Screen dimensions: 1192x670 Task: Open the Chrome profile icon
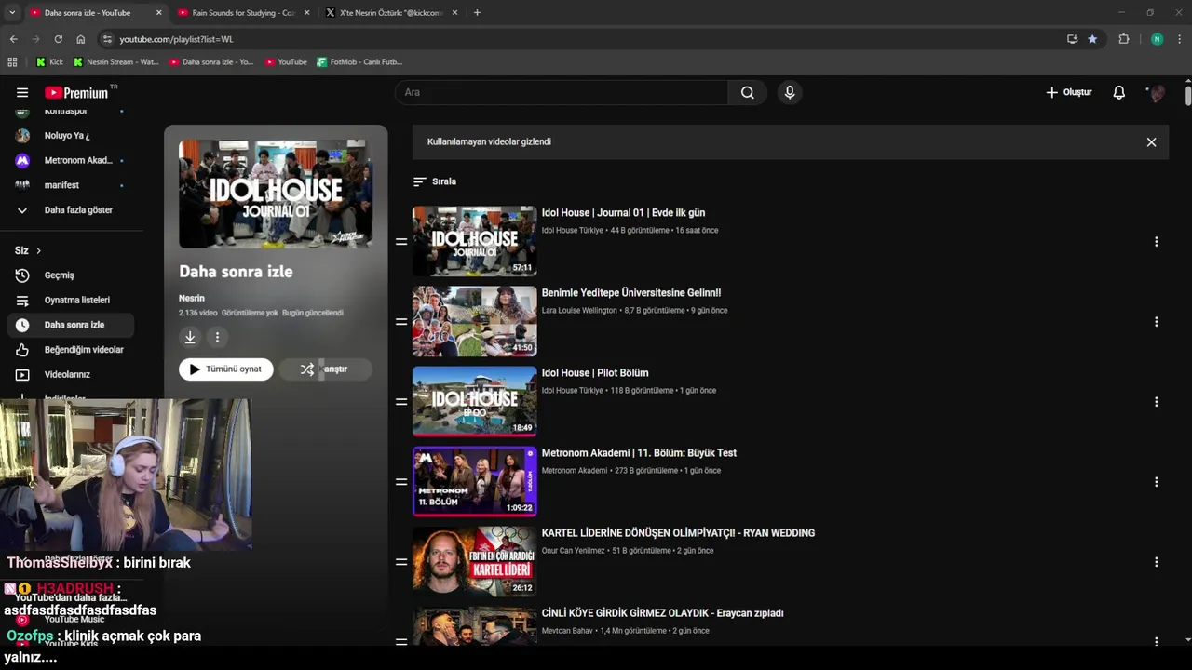[1157, 39]
